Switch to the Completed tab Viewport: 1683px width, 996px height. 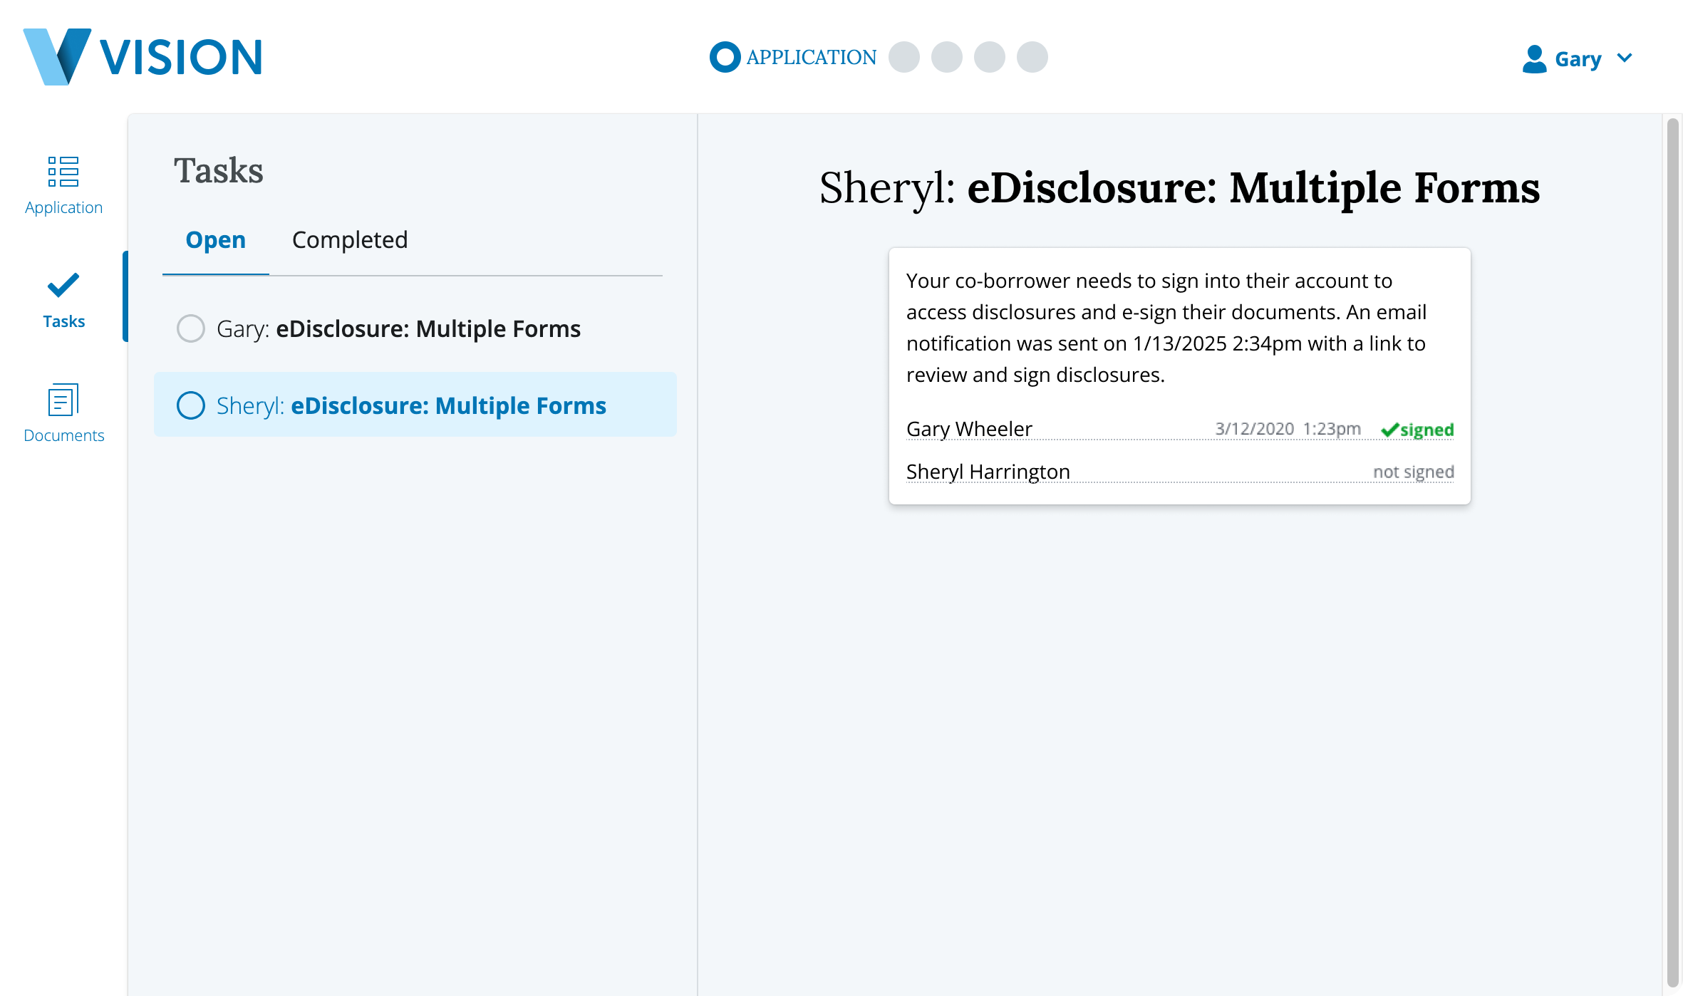(x=350, y=240)
